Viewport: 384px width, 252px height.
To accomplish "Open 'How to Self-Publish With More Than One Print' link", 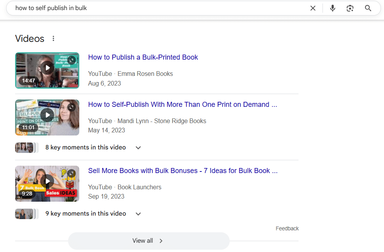I will coord(183,105).
